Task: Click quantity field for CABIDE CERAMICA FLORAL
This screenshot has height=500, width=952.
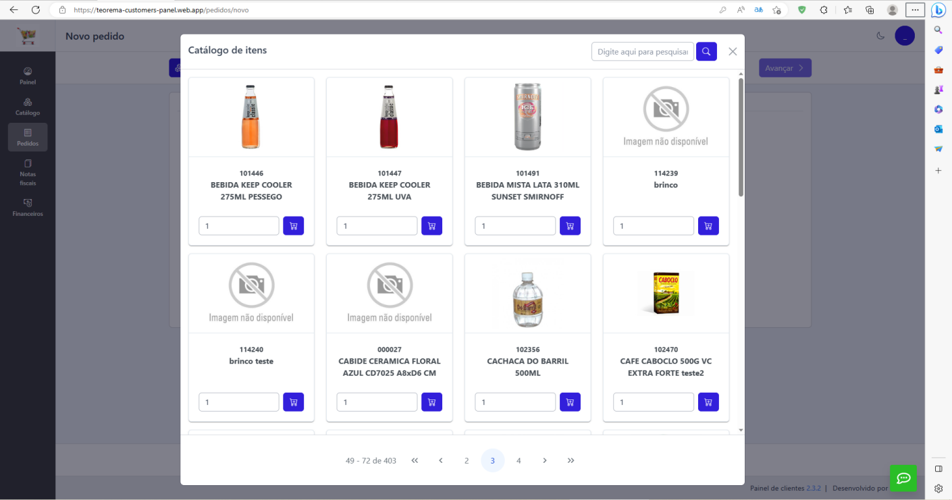Action: point(377,402)
